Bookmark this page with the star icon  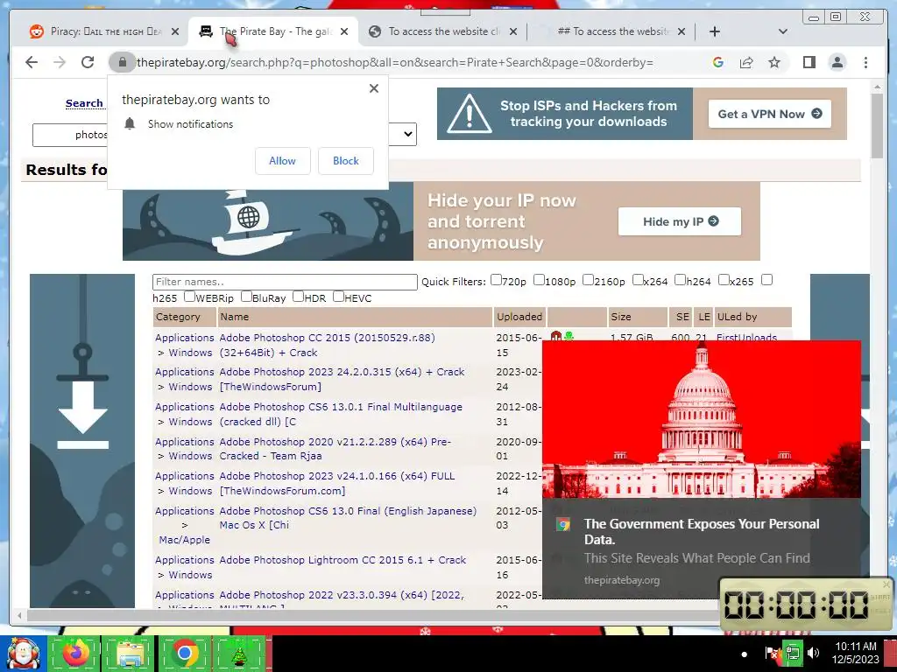pos(774,62)
